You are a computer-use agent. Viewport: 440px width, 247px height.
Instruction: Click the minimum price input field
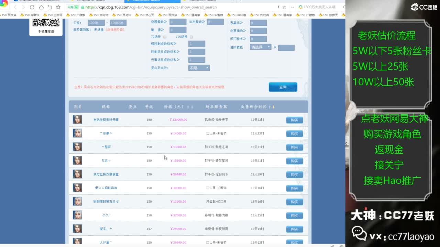tap(96, 23)
